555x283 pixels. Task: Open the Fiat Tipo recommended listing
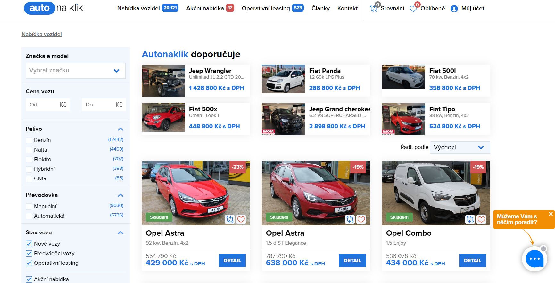pyautogui.click(x=436, y=119)
